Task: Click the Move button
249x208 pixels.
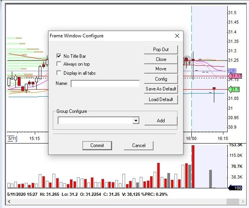Action: coord(161,69)
